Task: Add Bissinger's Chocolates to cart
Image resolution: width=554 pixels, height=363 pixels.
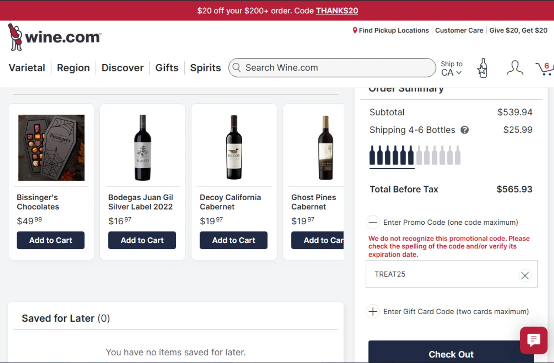Action: [x=51, y=240]
